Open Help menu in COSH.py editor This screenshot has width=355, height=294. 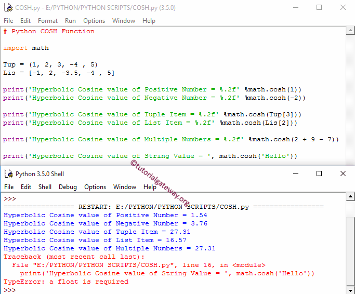coord(149,21)
